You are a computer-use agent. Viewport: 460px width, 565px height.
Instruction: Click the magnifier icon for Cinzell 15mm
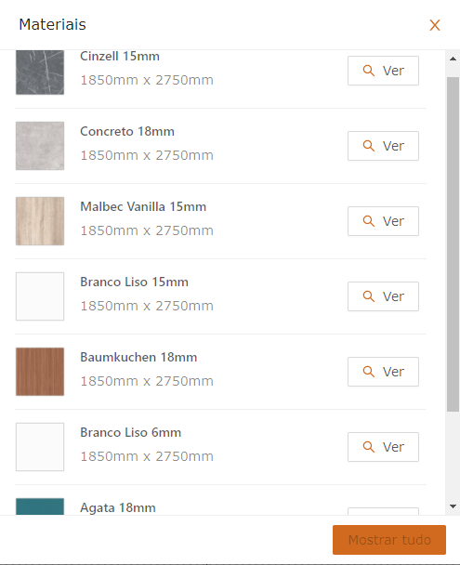[369, 71]
